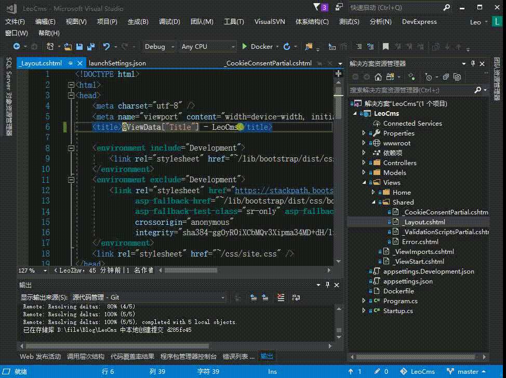Open the 错误列表 bottom tab
Image resolution: width=506 pixels, height=378 pixels.
[x=238, y=356]
